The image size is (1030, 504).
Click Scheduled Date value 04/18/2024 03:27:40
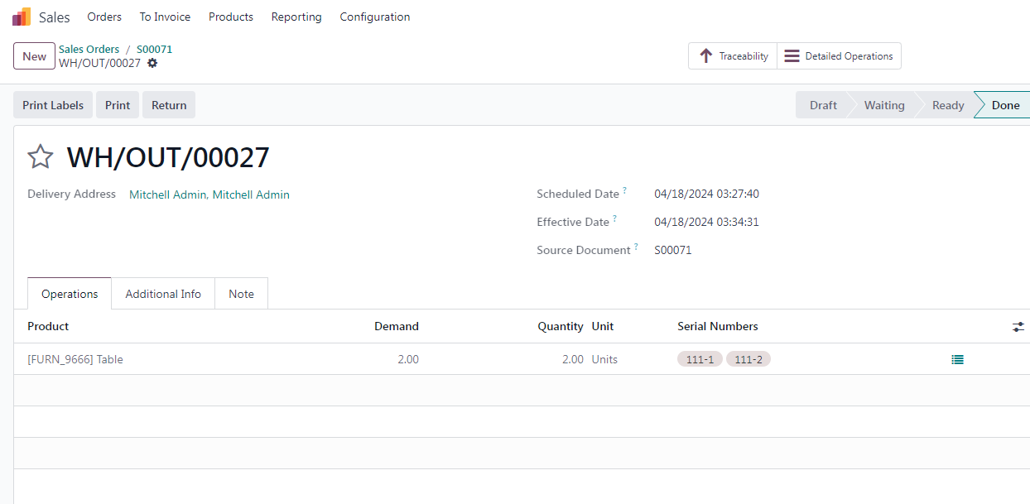coord(706,194)
